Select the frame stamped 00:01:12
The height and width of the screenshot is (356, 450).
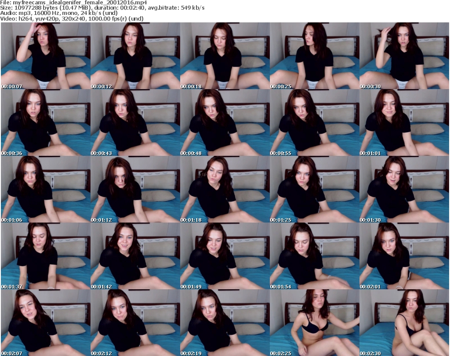[x=135, y=189]
